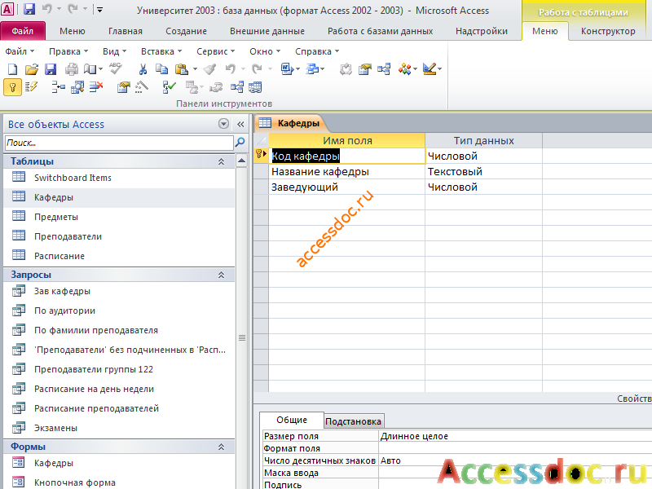652x489 pixels.
Task: Collapse the Запросы group
Action: (221, 275)
